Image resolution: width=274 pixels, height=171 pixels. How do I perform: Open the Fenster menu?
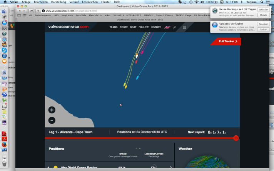tap(106, 2)
